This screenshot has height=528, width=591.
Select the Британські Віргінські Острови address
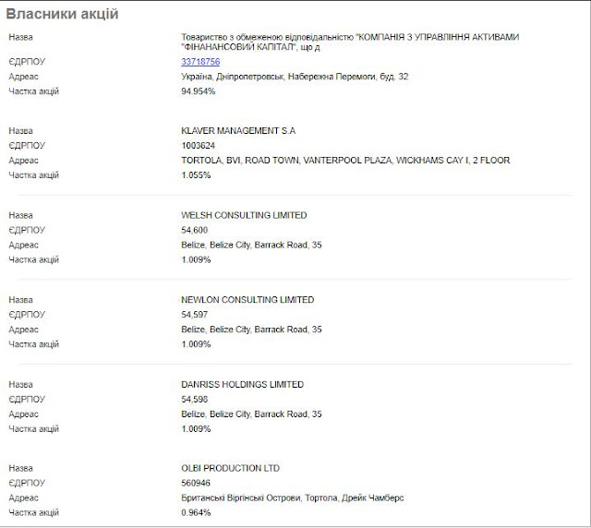pos(293,498)
